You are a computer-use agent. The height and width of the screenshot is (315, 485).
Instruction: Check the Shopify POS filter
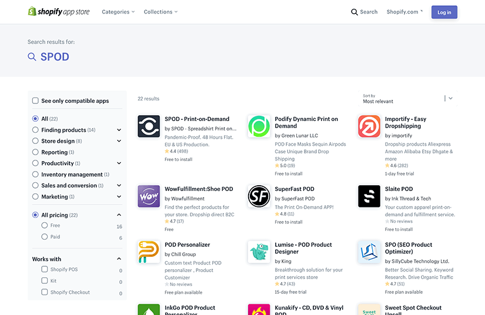pyautogui.click(x=45, y=270)
